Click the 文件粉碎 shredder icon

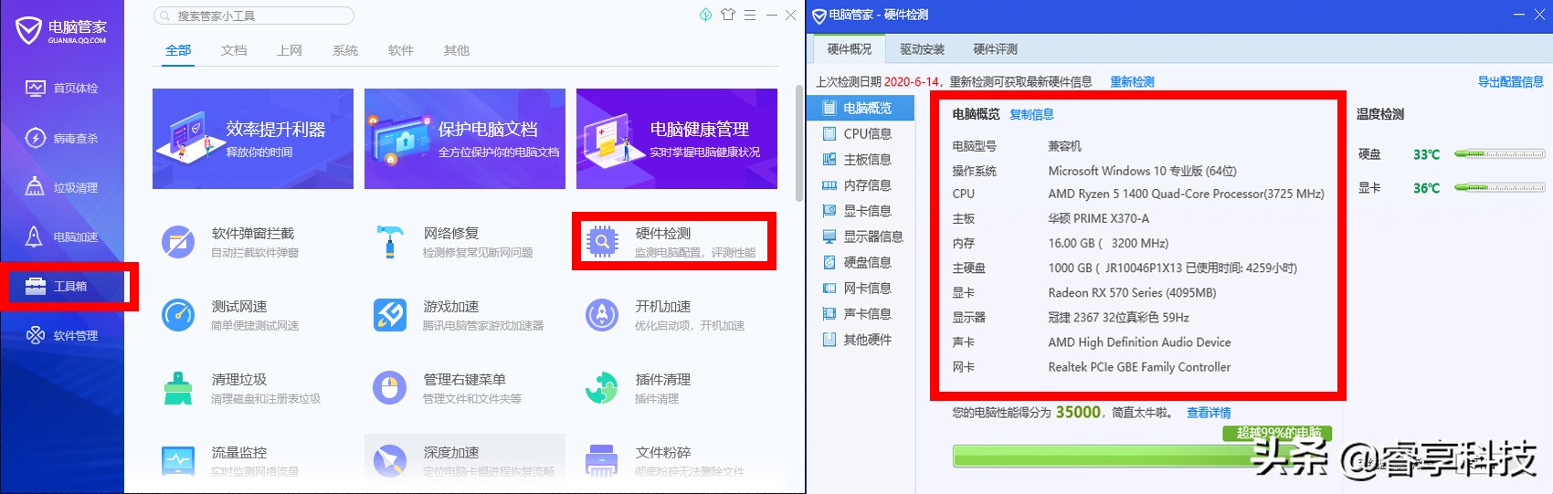click(x=602, y=461)
